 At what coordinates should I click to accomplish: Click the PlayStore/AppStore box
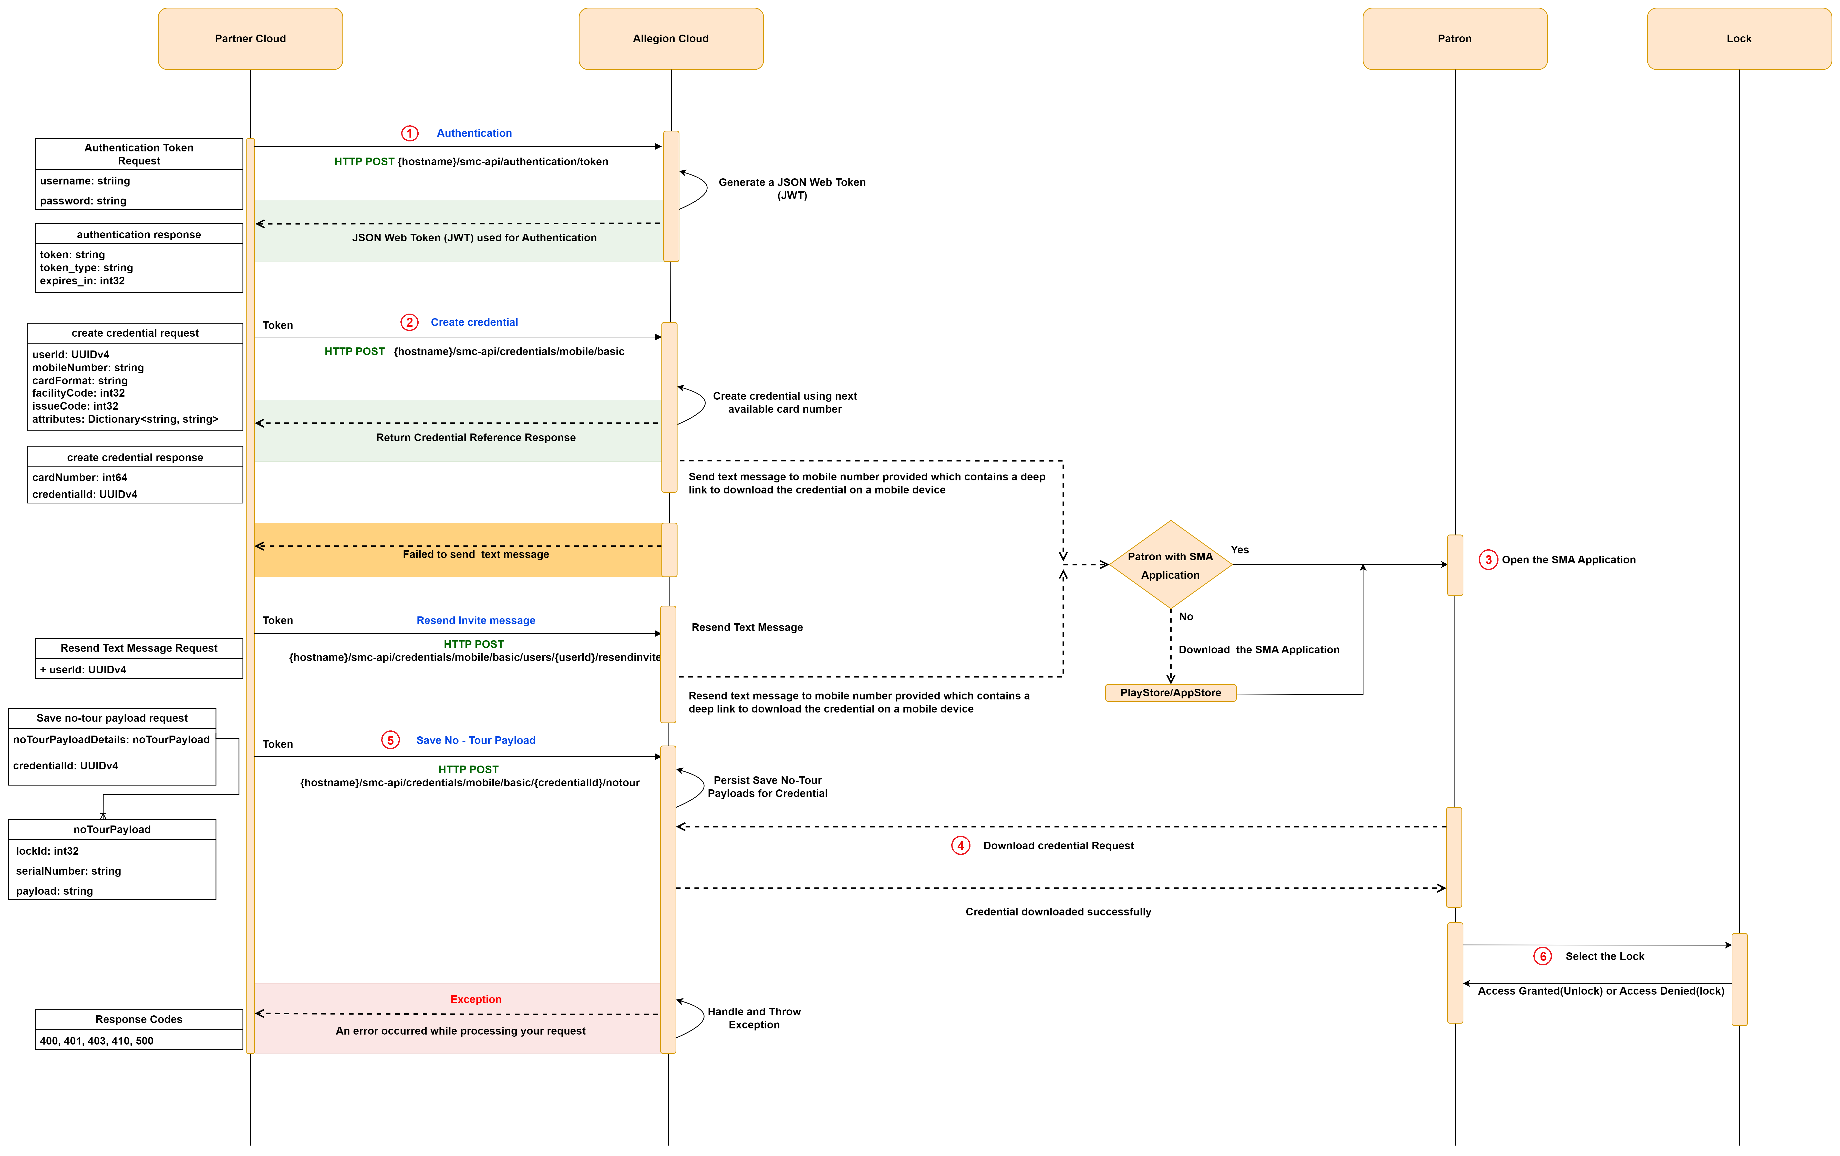coord(1171,693)
